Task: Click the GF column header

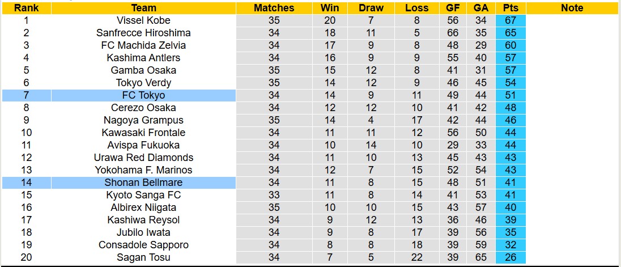Action: (x=453, y=8)
